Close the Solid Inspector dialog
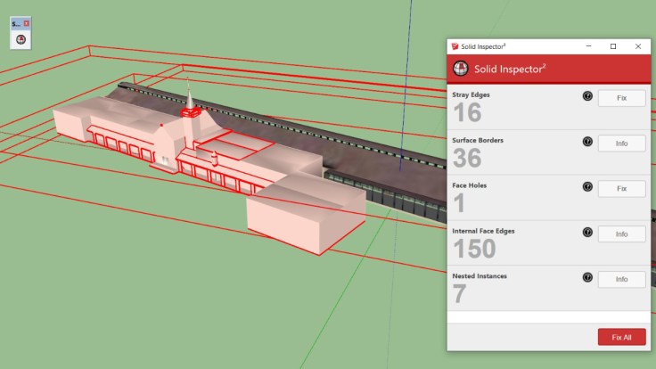Image resolution: width=656 pixels, height=369 pixels. pyautogui.click(x=638, y=45)
